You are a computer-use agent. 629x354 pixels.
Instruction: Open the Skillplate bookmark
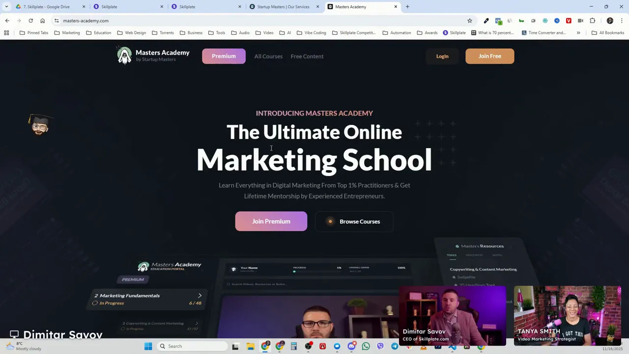(x=454, y=33)
